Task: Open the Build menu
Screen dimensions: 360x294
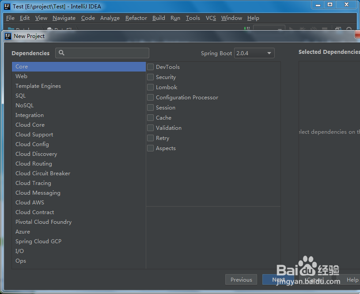Action: pyautogui.click(x=159, y=18)
